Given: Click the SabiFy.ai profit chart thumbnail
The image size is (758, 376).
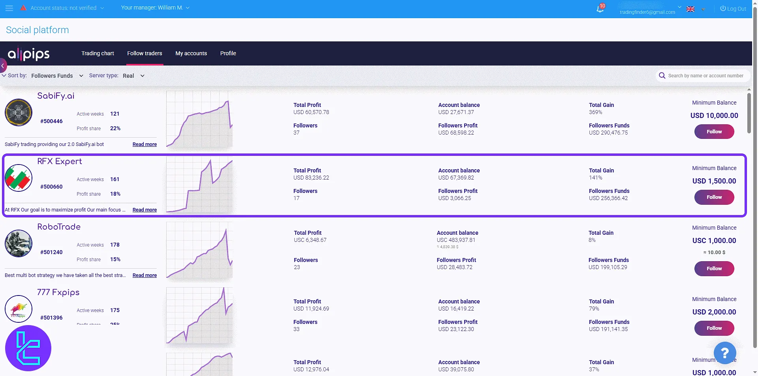Looking at the screenshot, I should pyautogui.click(x=199, y=120).
